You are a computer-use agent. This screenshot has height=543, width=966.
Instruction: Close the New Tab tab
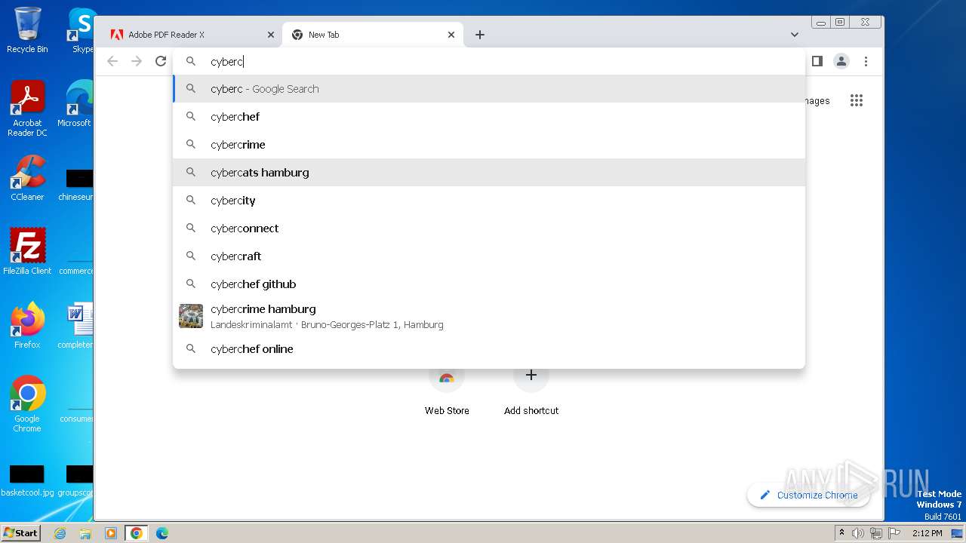(x=451, y=35)
